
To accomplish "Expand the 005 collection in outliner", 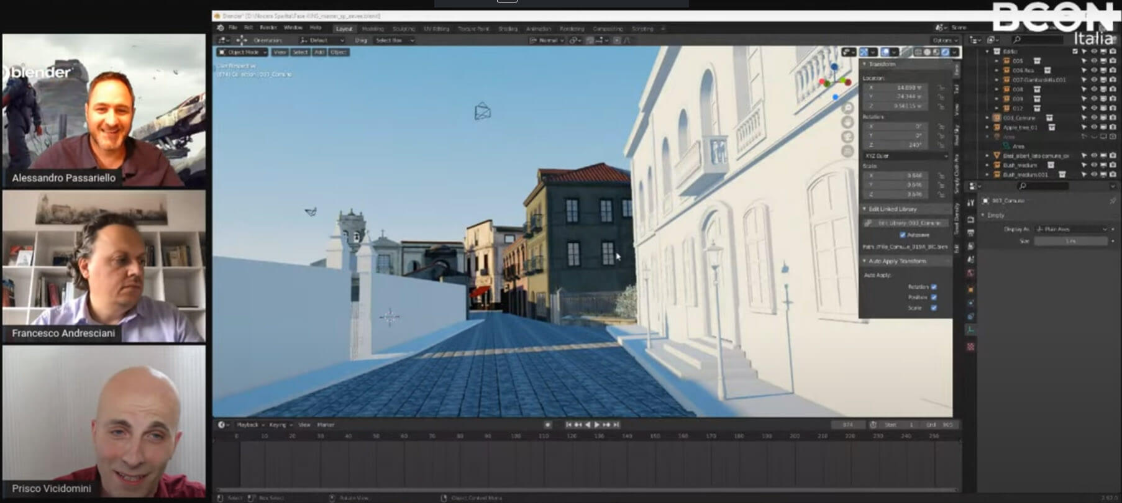I will [x=997, y=61].
